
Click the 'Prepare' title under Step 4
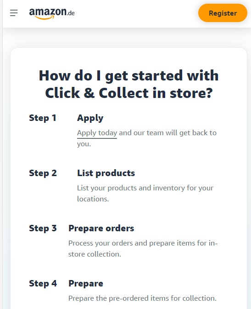[x=86, y=284]
